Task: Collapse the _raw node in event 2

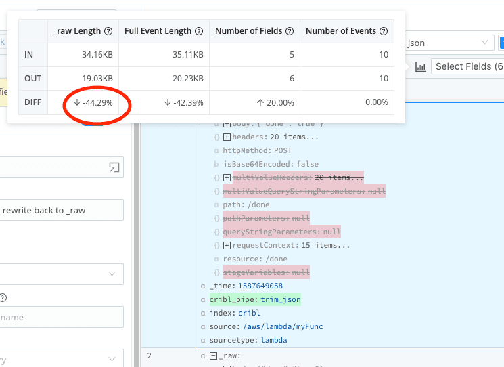Action: pyautogui.click(x=213, y=355)
